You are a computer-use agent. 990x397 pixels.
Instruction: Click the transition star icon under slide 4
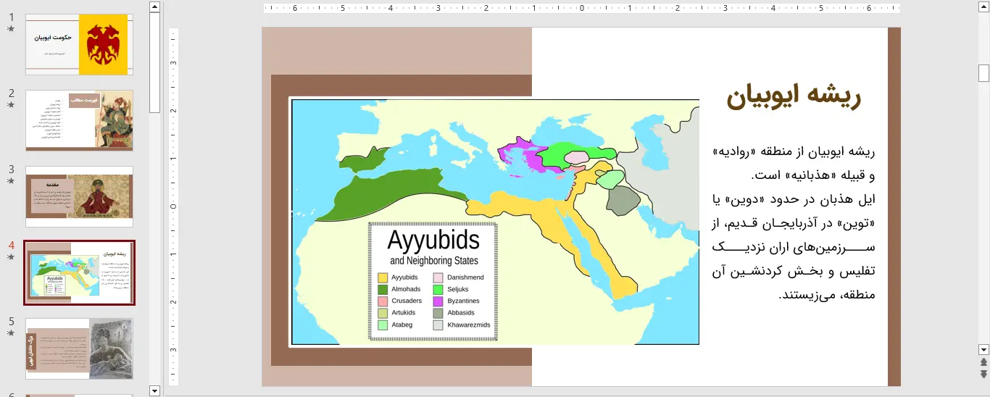pyautogui.click(x=11, y=257)
